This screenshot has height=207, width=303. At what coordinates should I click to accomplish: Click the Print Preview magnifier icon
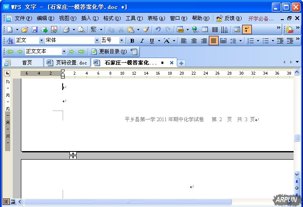click(x=81, y=29)
